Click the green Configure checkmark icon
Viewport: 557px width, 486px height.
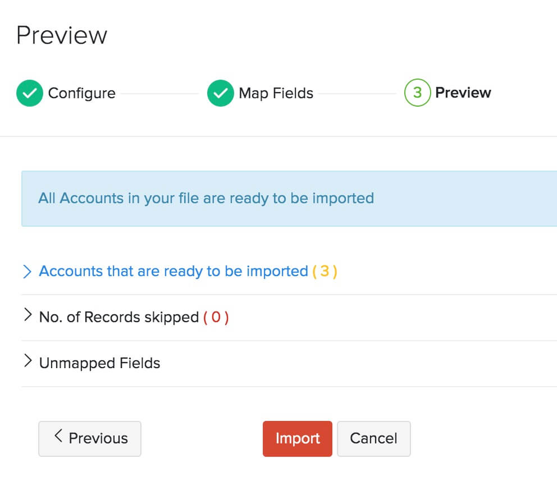point(29,93)
